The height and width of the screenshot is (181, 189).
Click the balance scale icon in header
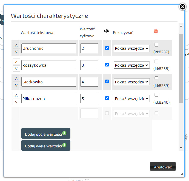point(106,32)
